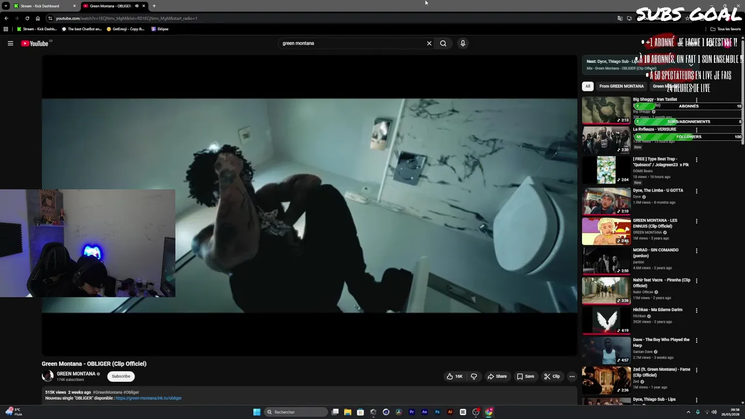Save the video to a playlist

click(x=526, y=377)
